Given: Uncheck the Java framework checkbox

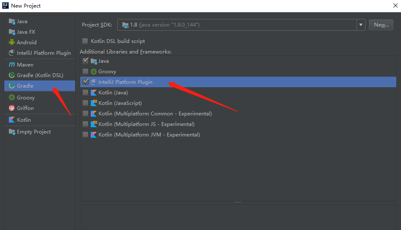Looking at the screenshot, I should point(85,61).
